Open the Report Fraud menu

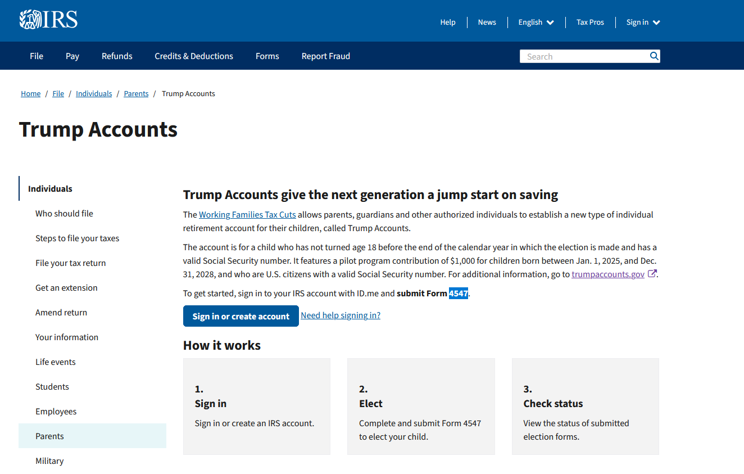tap(326, 56)
